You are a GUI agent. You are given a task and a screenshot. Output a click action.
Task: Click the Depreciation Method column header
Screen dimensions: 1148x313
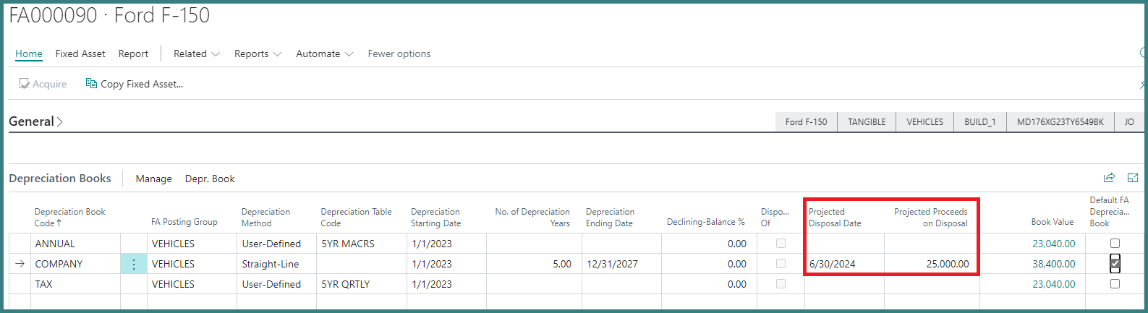click(x=265, y=217)
